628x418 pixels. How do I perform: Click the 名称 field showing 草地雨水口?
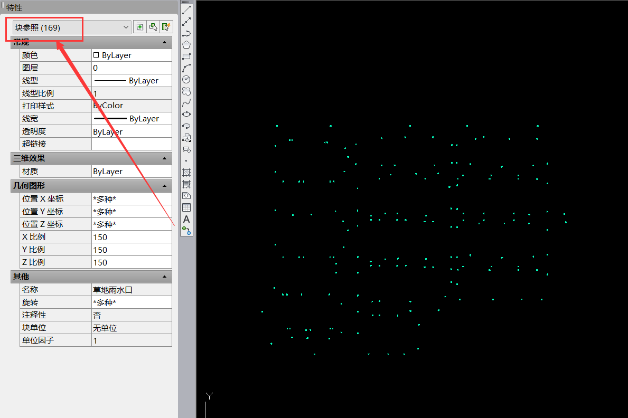tap(132, 290)
